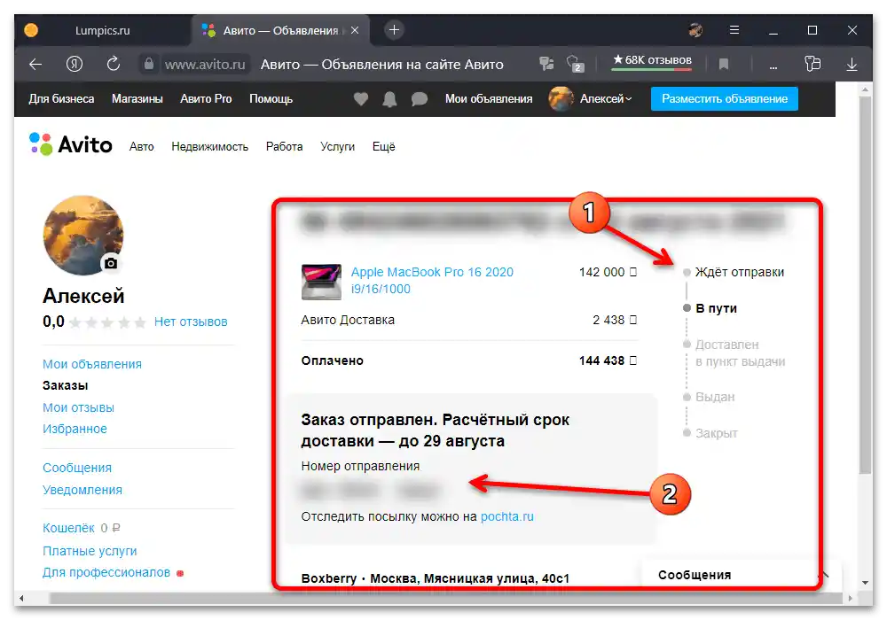Reload the Avito page

[x=114, y=64]
